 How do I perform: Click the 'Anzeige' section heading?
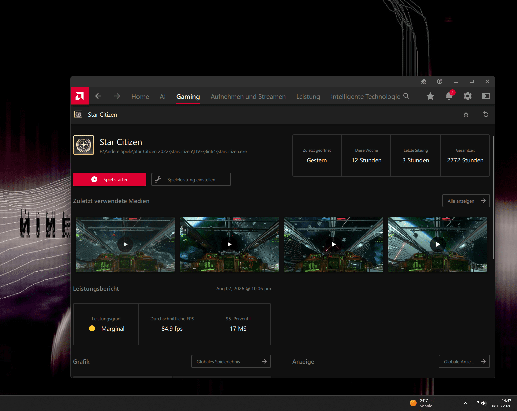303,362
